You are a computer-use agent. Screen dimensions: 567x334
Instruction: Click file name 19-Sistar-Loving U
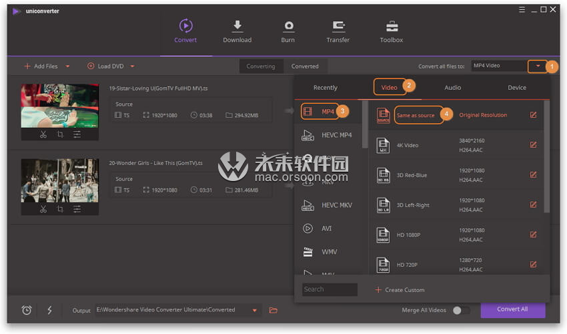[158, 88]
